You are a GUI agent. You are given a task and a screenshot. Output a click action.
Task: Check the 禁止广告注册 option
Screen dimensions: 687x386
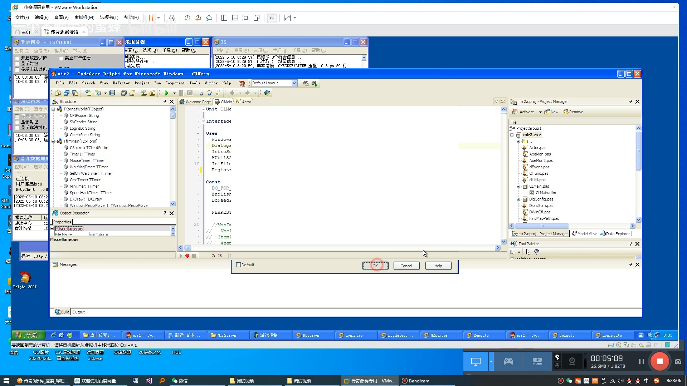61,58
